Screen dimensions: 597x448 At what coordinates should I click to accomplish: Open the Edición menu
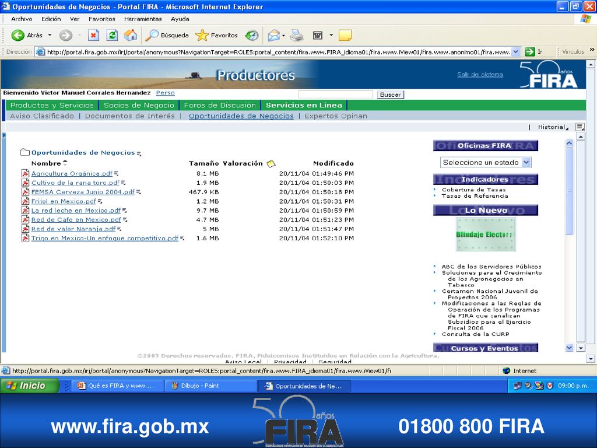(51, 19)
